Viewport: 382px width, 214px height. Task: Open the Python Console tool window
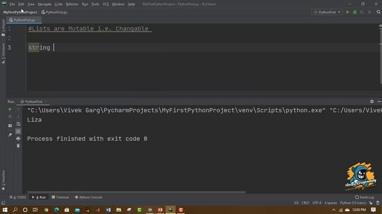coord(88,197)
